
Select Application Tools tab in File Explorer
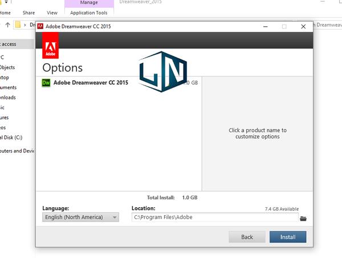pos(89,13)
